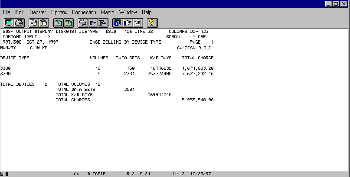Click total charge value '7,627,232.16'
Viewport: 350px width, 177px height.
198,74
